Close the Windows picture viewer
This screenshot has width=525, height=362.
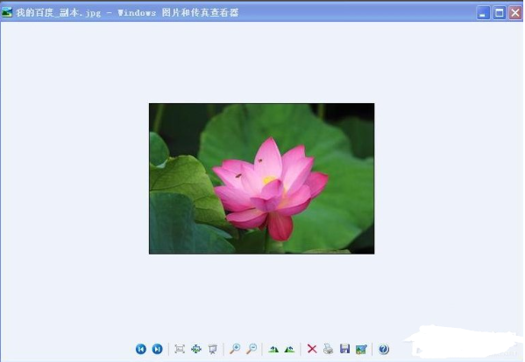click(515, 13)
